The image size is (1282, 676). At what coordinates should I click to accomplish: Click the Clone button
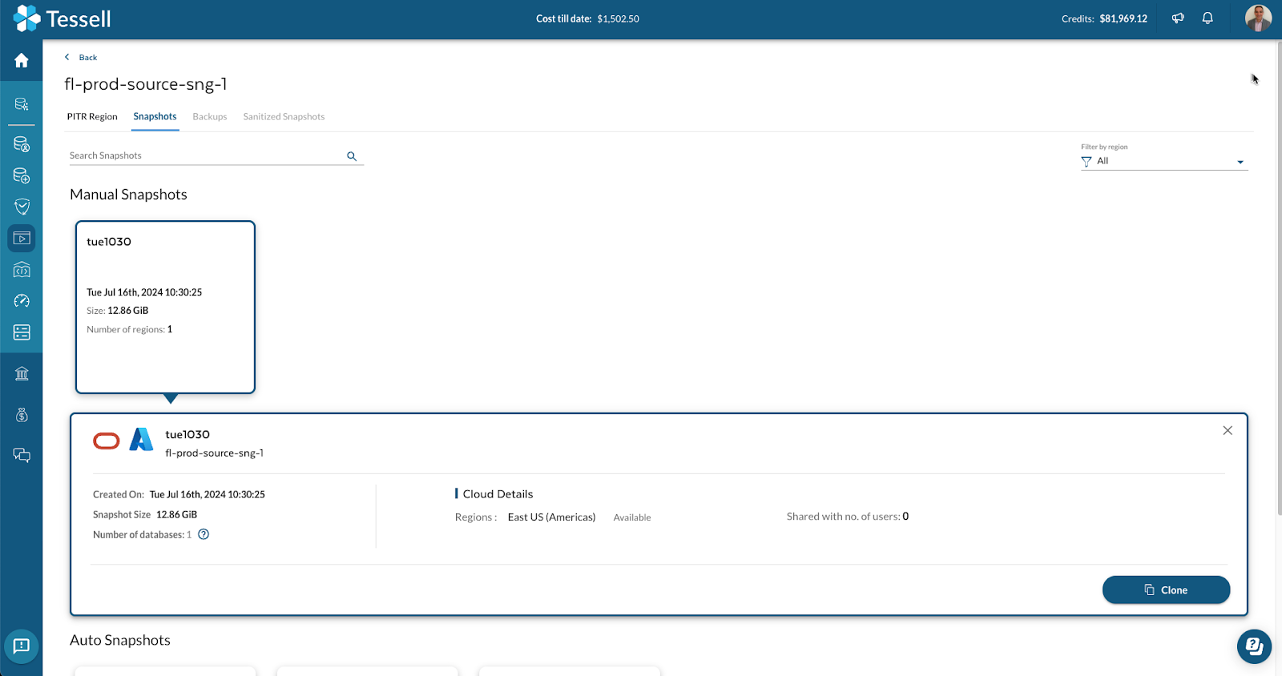[x=1166, y=590]
